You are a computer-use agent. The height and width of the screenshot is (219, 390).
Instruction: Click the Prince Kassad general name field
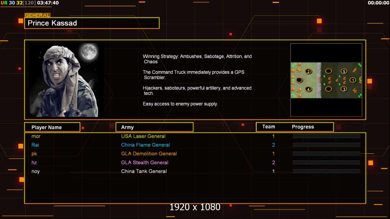coord(92,23)
